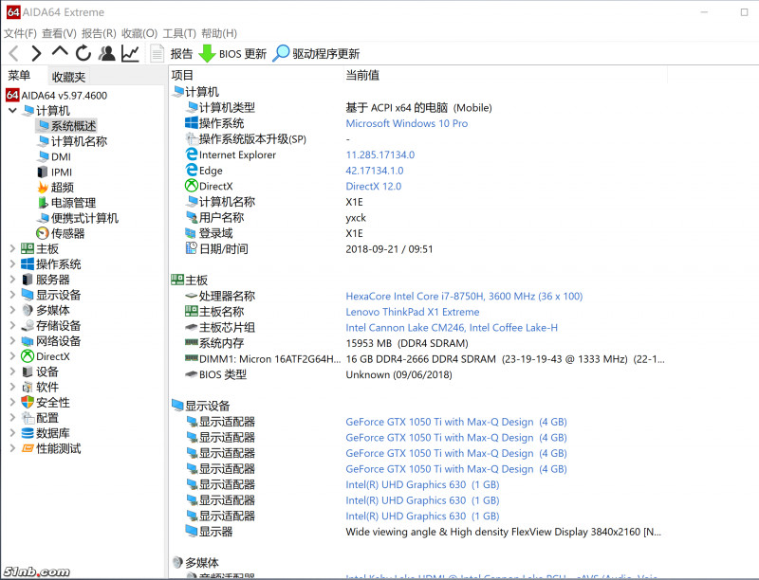
Task: Open the Intel Cannon Lake CM246 chipset link
Action: coord(452,328)
